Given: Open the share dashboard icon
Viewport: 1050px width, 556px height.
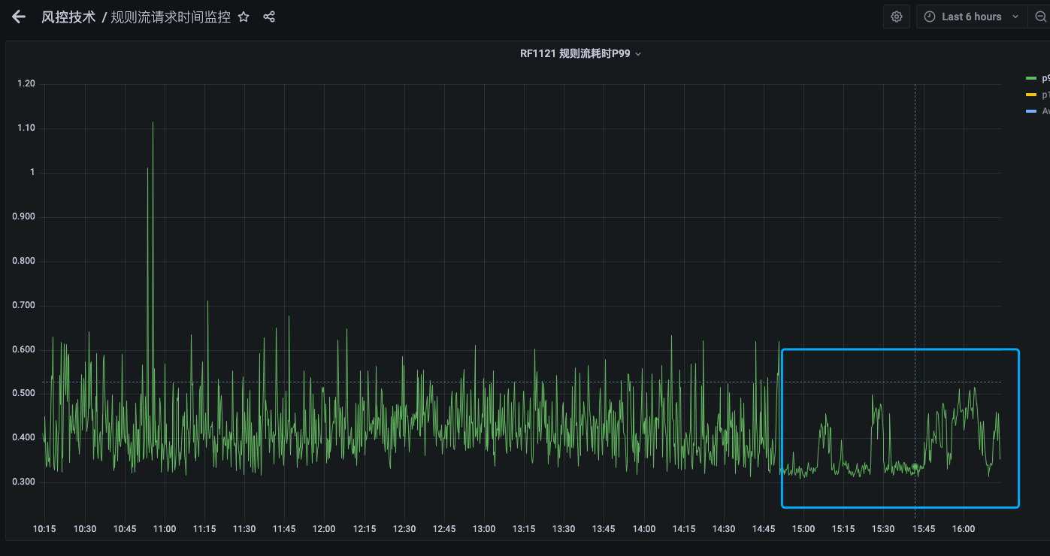Looking at the screenshot, I should point(269,17).
